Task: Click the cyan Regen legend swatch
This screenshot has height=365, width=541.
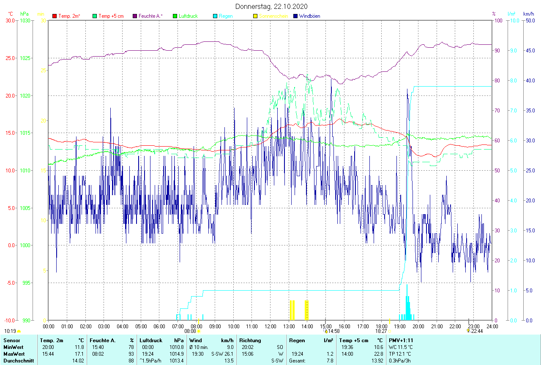Action: [x=215, y=16]
